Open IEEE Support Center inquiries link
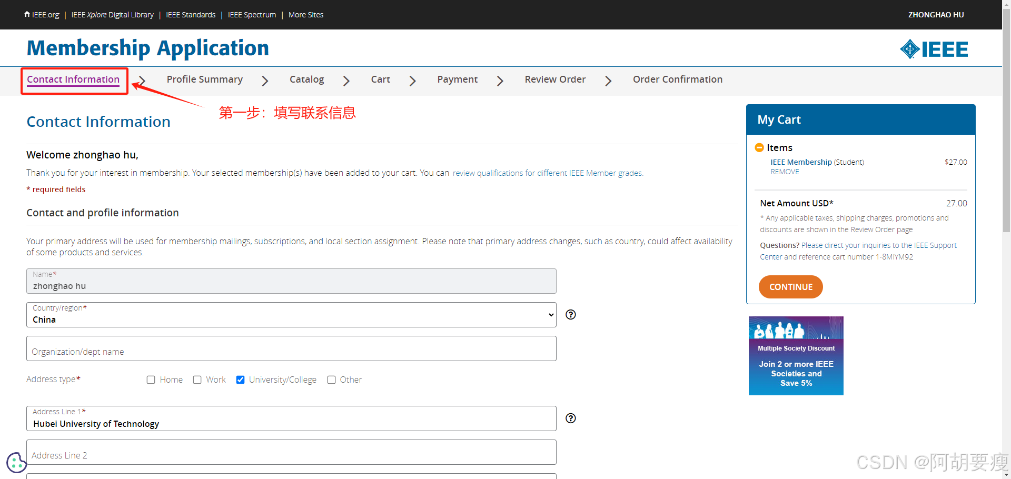 [x=858, y=251]
